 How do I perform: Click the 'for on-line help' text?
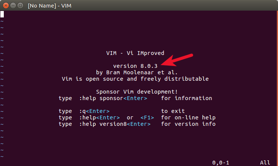pos(188,117)
